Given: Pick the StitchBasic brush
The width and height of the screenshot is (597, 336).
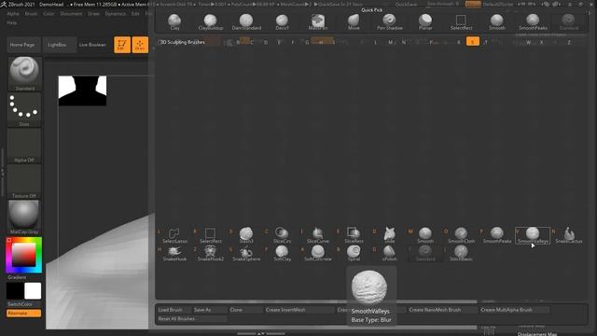Looking at the screenshot, I should pos(461,253).
